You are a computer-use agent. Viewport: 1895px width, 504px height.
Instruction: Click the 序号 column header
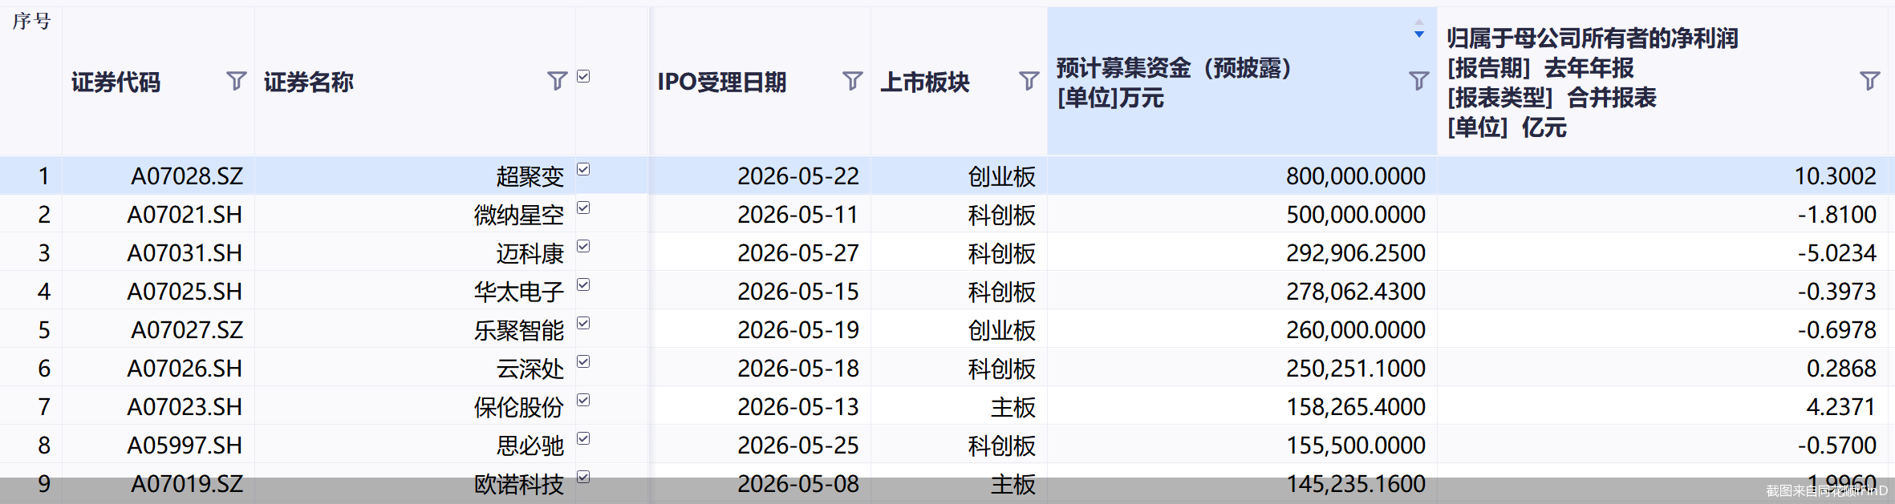[x=31, y=21]
